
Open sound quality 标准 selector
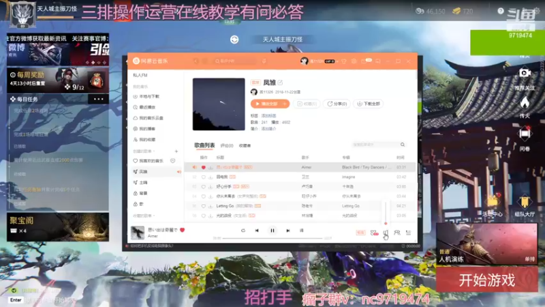360,233
